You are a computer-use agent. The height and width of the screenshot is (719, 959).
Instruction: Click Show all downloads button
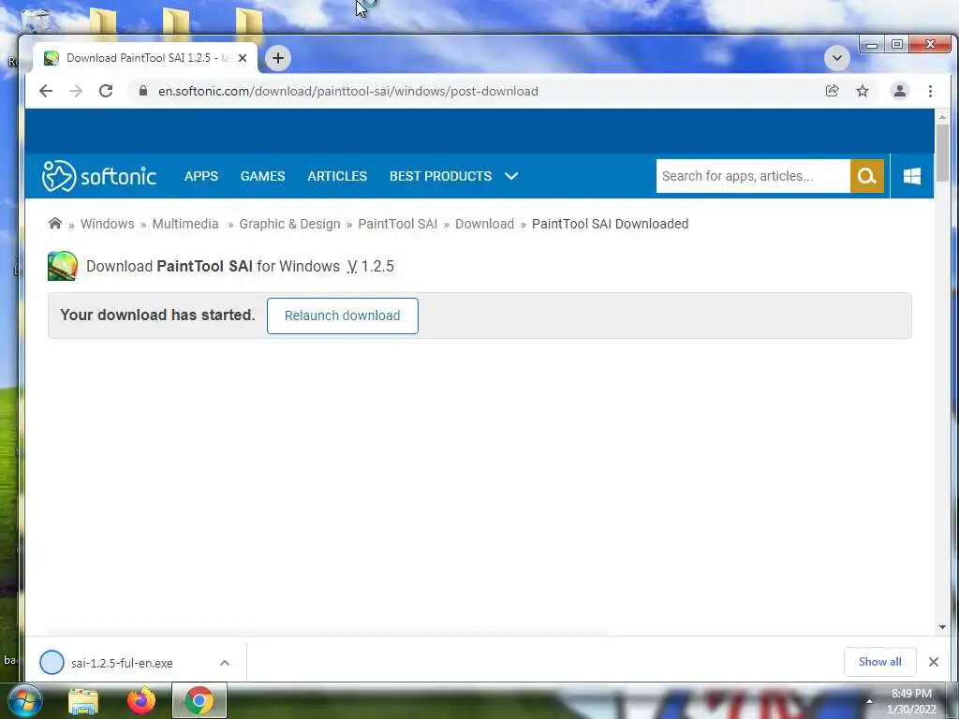coord(879,662)
